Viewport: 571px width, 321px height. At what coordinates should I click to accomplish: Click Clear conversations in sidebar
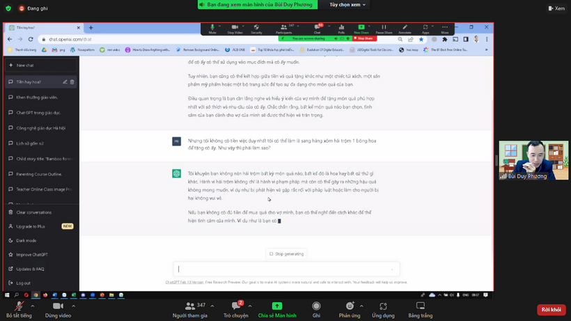coord(41,212)
